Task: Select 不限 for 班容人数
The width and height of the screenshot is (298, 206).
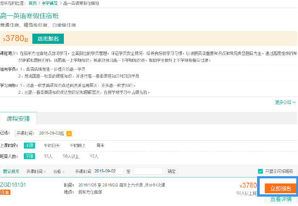Action: [29, 156]
